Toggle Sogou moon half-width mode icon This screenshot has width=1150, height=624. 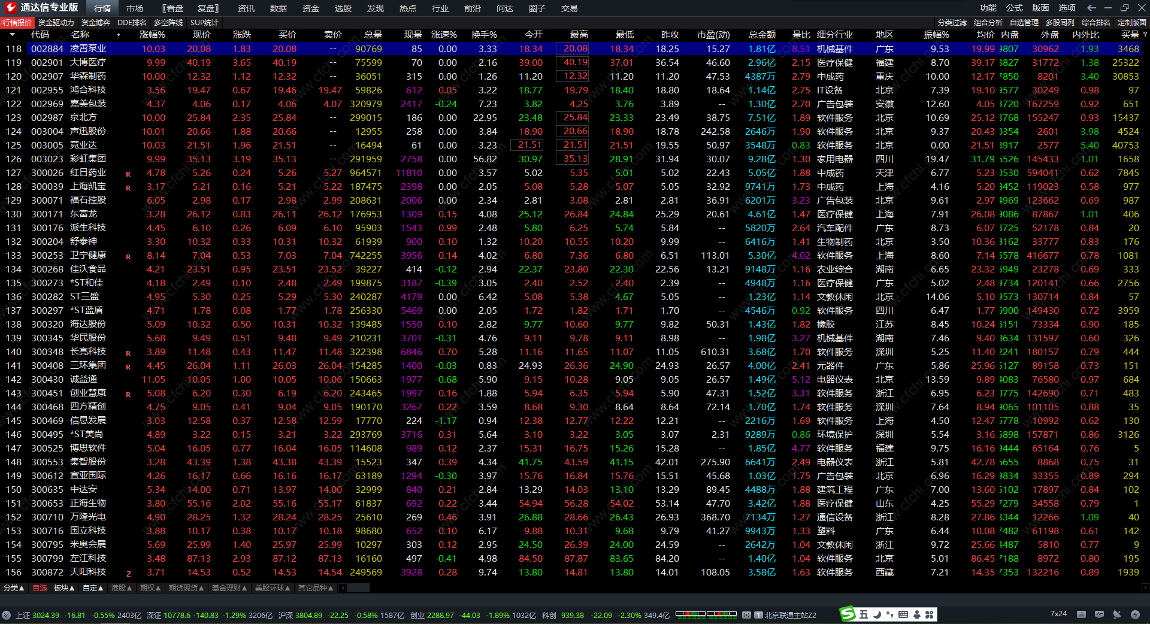pyautogui.click(x=877, y=614)
